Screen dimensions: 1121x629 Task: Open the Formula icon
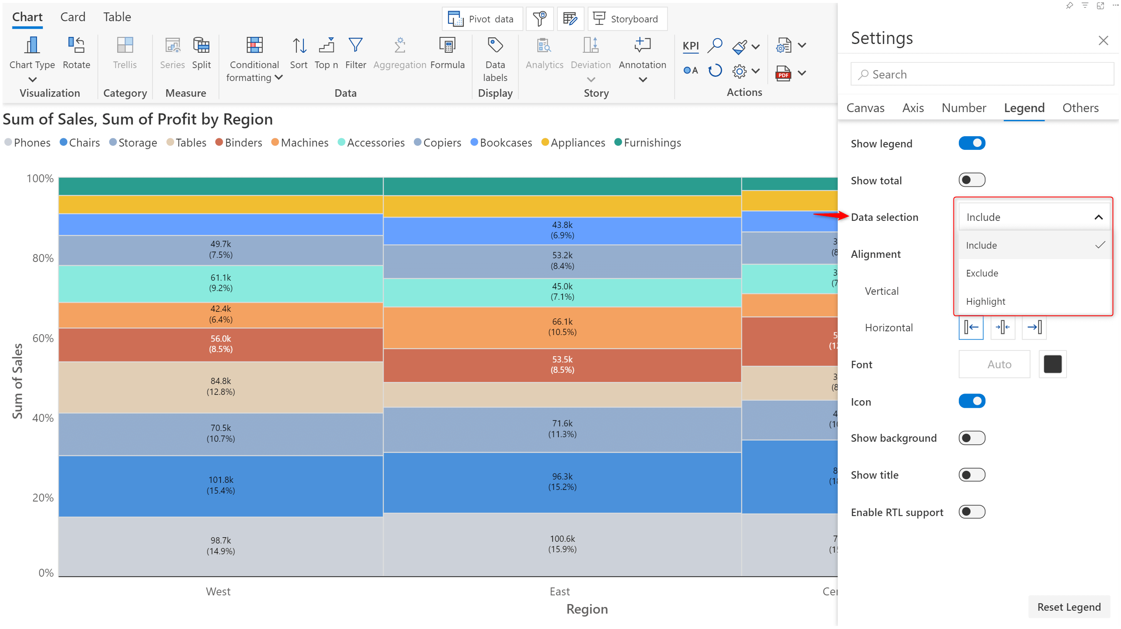coord(447,45)
